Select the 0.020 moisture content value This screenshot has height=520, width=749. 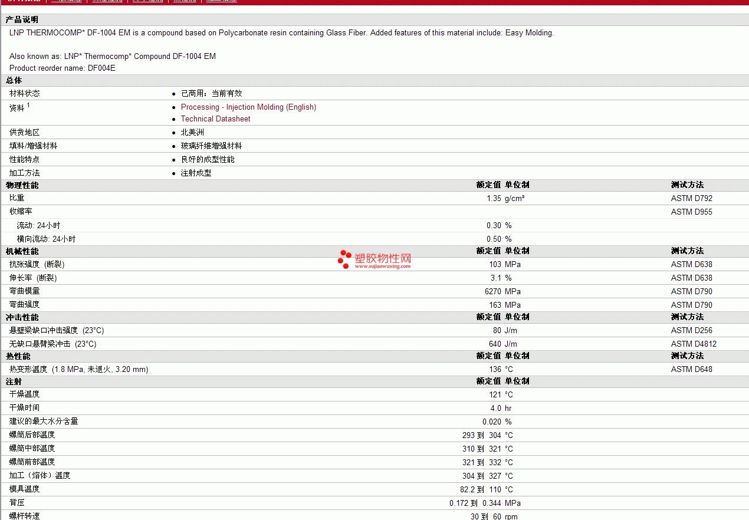[492, 422]
